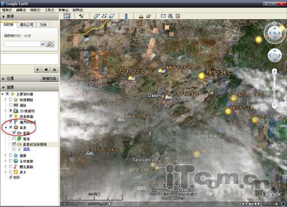Click the Print toolbar icon
The height and width of the screenshot is (207, 287).
click(170, 16)
